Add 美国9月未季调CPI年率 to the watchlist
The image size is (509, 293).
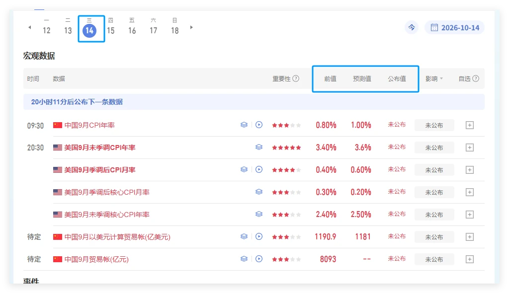pos(470,147)
